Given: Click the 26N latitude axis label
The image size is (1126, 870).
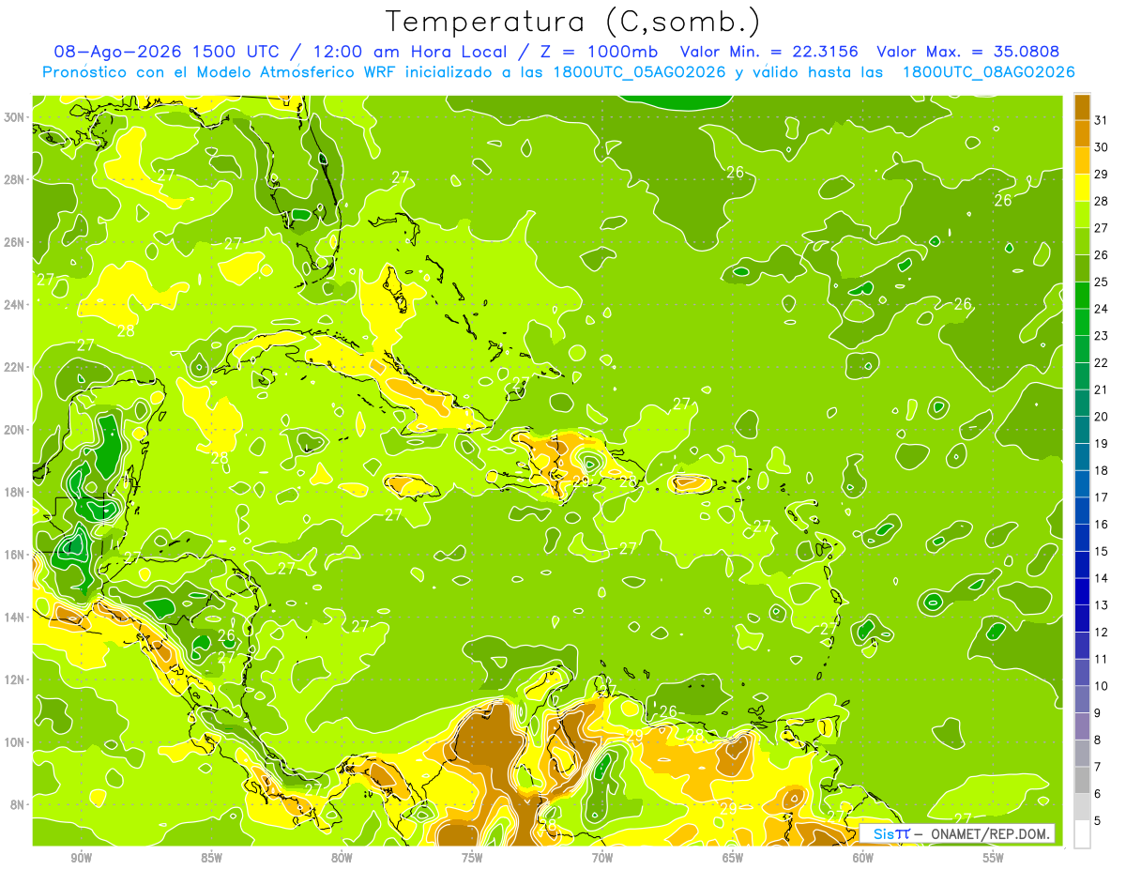Looking at the screenshot, I should coord(14,242).
